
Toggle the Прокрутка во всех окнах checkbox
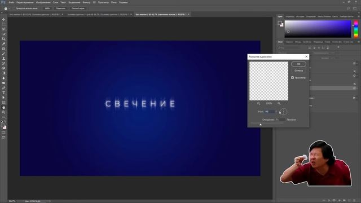14,8
